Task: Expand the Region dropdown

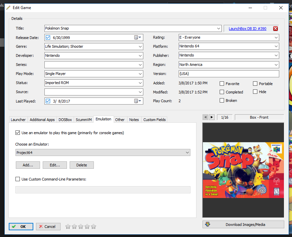Action: coord(276,65)
